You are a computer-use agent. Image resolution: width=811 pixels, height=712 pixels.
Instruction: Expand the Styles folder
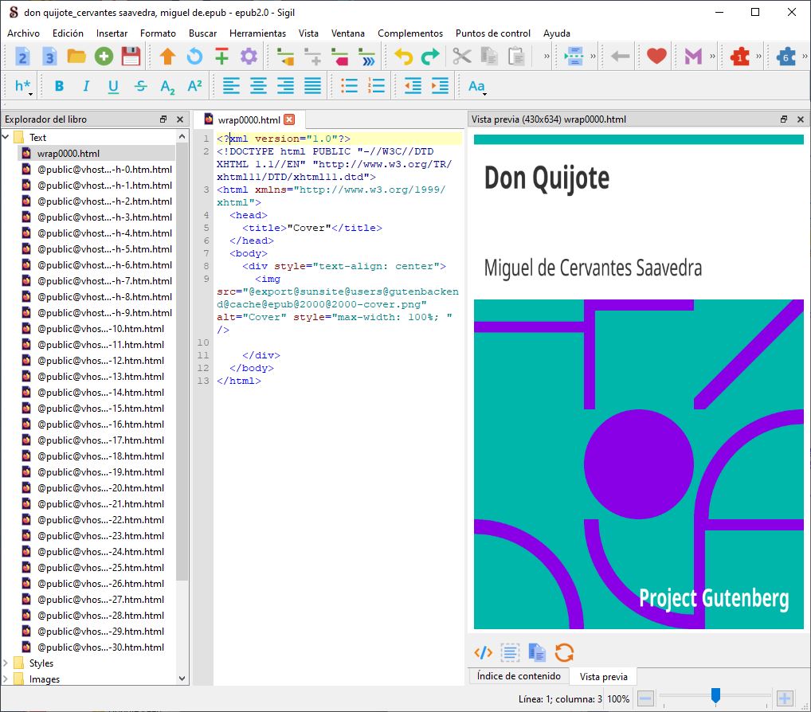6,663
